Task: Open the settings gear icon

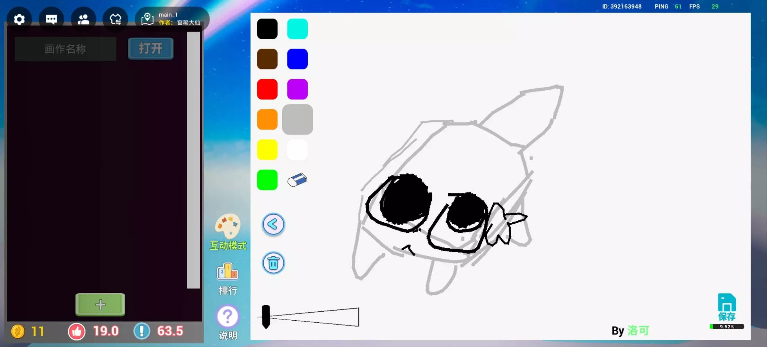Action: pos(19,19)
